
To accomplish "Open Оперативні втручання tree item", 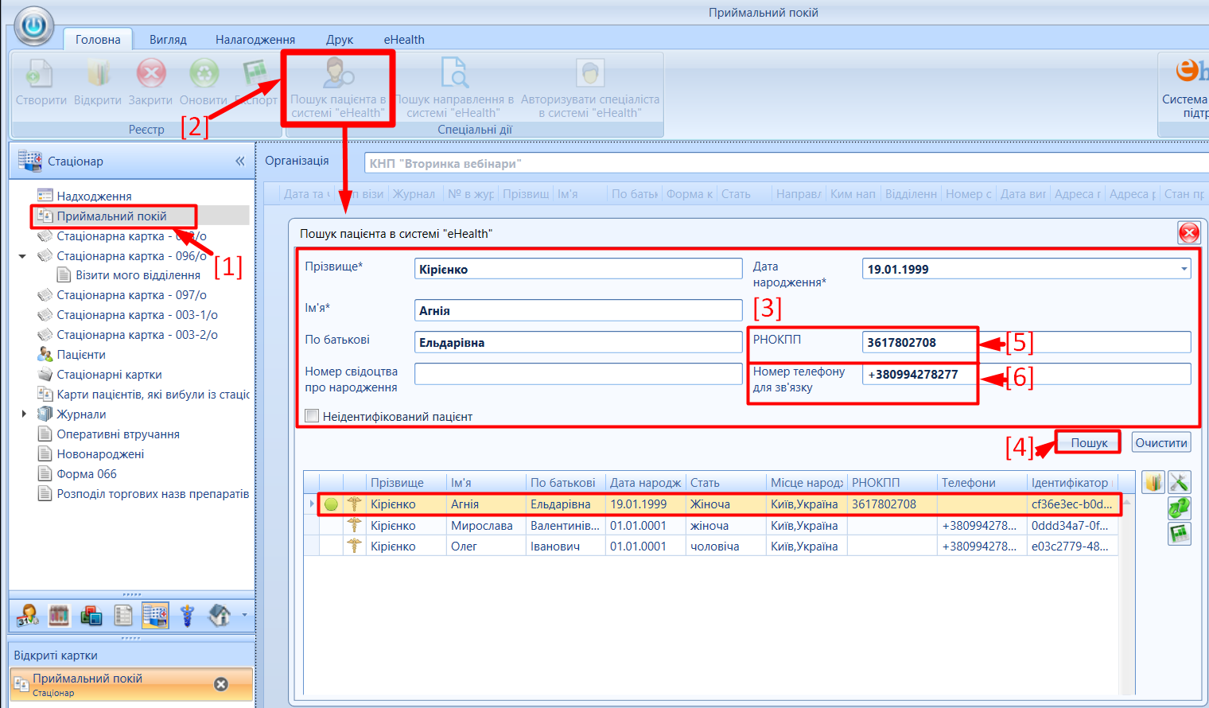I will click(118, 434).
